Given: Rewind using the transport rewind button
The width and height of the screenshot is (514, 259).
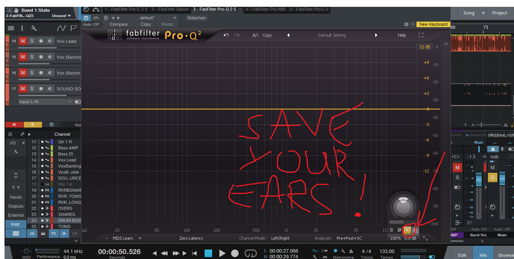Looking at the screenshot, I should tap(165, 253).
